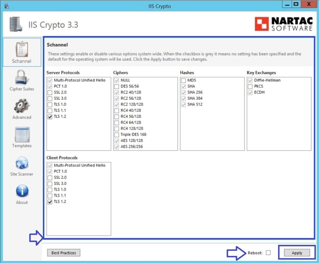
Task: Toggle the SHA 512 hash checkbox
Action: (x=183, y=105)
